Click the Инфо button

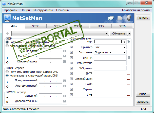(x=143, y=94)
